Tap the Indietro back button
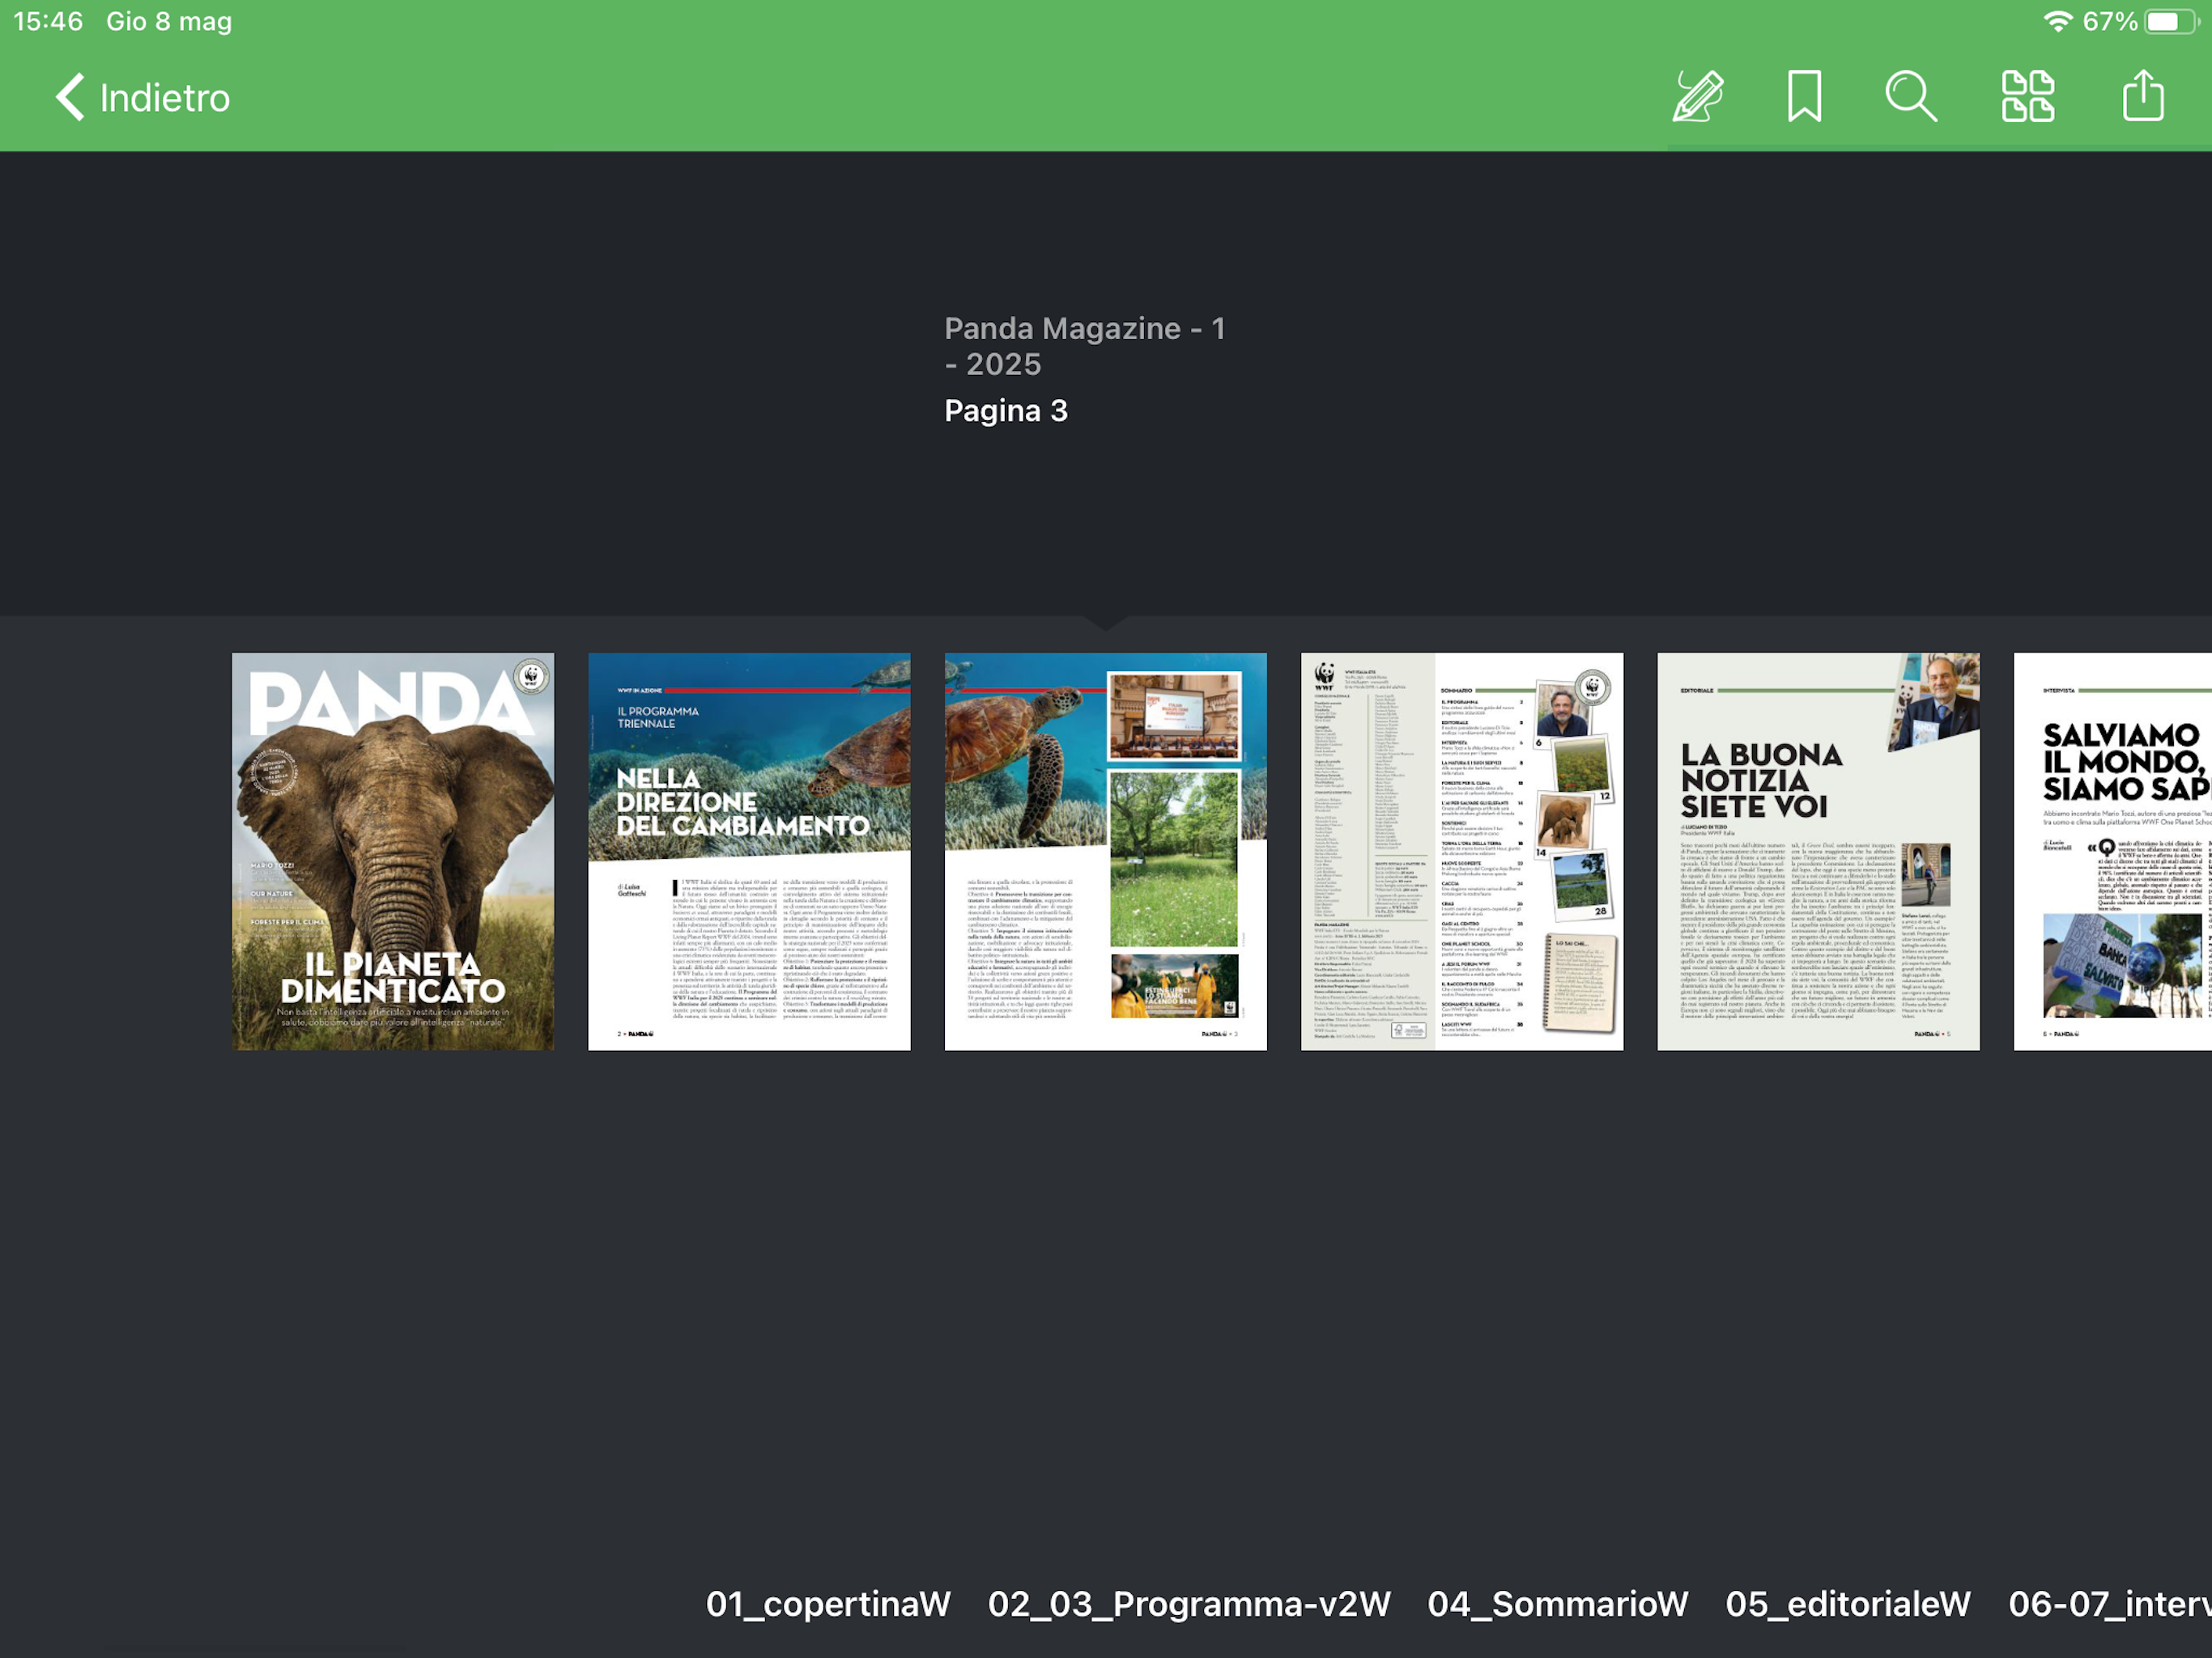The height and width of the screenshot is (1658, 2212). pyautogui.click(x=142, y=98)
